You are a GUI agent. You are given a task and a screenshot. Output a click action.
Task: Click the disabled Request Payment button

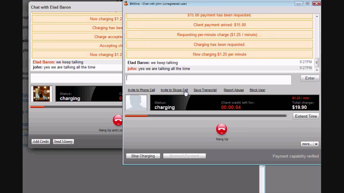pyautogui.click(x=184, y=156)
